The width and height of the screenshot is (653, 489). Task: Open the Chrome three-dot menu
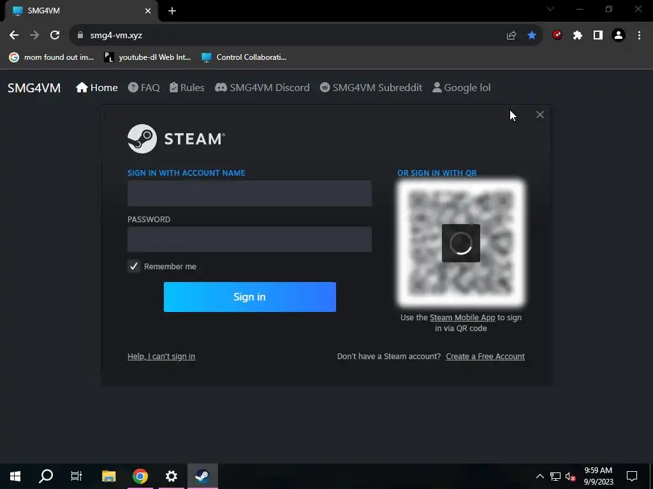coord(639,36)
